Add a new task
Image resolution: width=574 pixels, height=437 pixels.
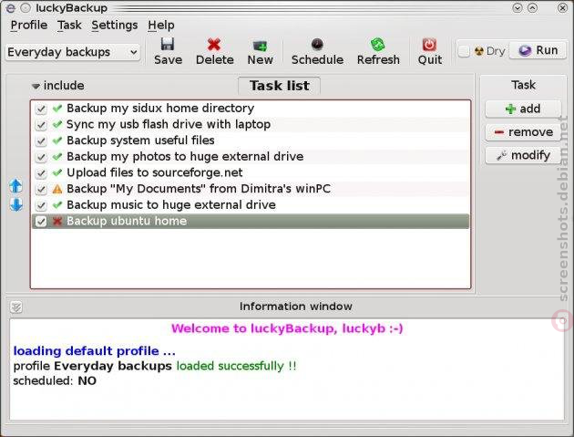(523, 109)
